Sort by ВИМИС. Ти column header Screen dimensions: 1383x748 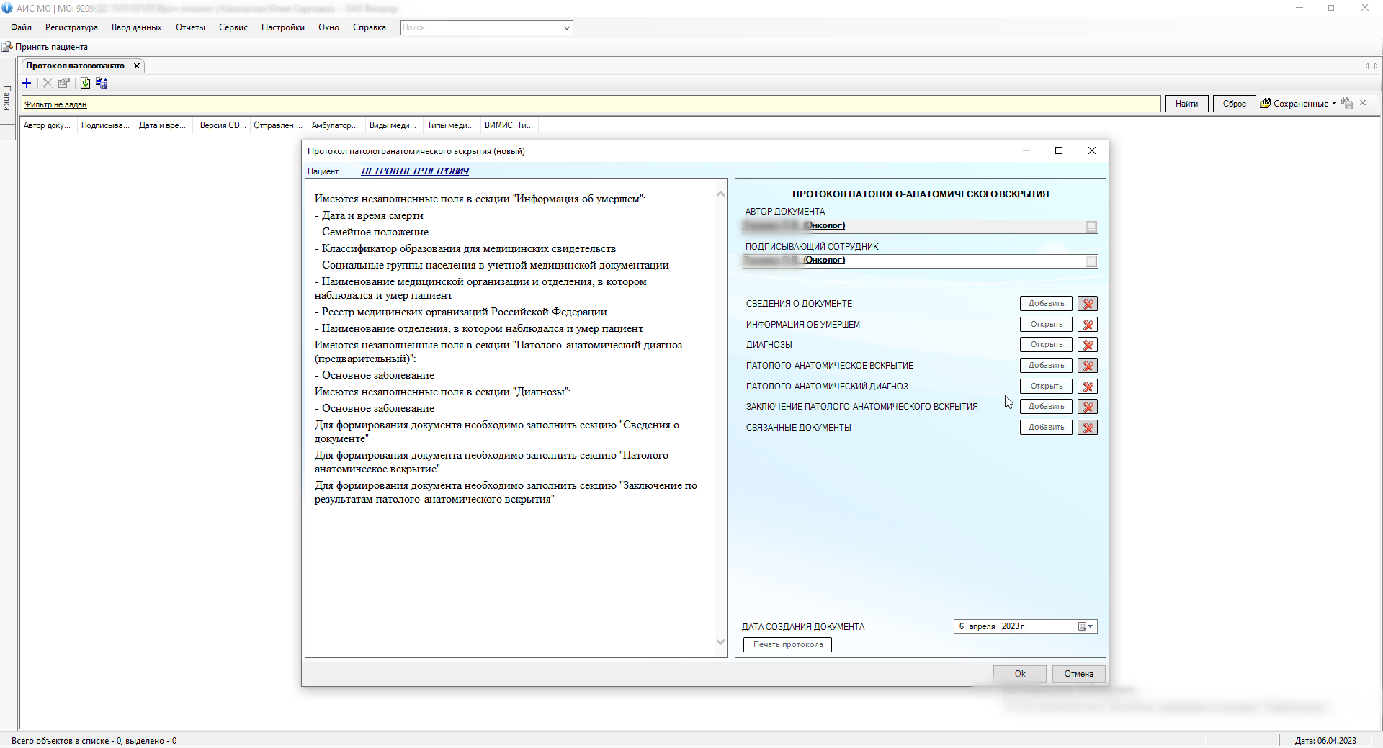(x=509, y=125)
